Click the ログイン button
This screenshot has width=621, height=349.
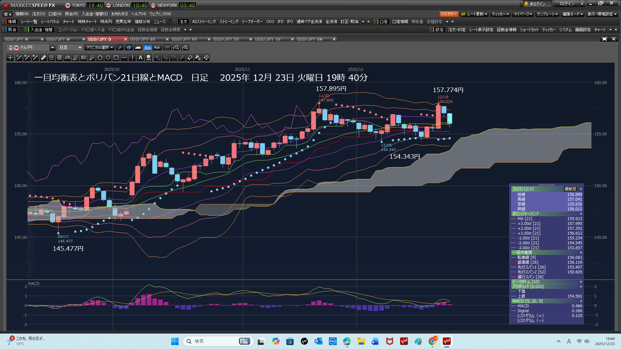click(567, 4)
